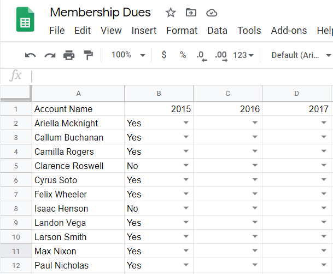Redo the last action
Image resolution: width=333 pixels, height=274 pixels.
[50, 55]
